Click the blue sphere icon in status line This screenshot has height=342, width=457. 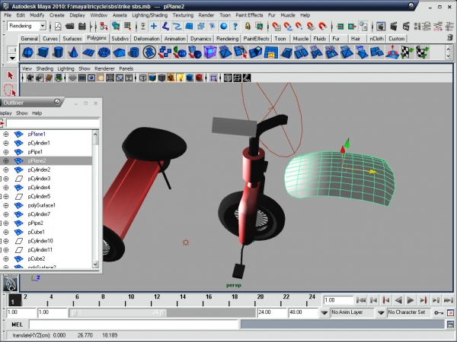(x=223, y=27)
